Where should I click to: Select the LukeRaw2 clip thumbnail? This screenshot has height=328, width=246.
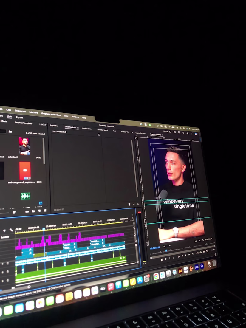coord(24,146)
